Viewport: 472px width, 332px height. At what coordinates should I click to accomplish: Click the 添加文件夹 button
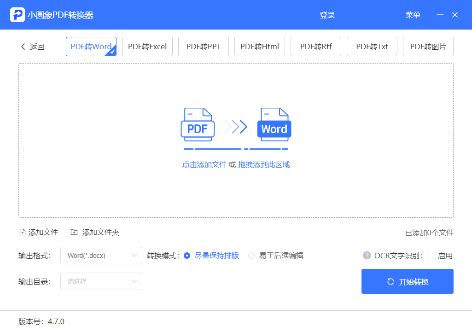95,232
